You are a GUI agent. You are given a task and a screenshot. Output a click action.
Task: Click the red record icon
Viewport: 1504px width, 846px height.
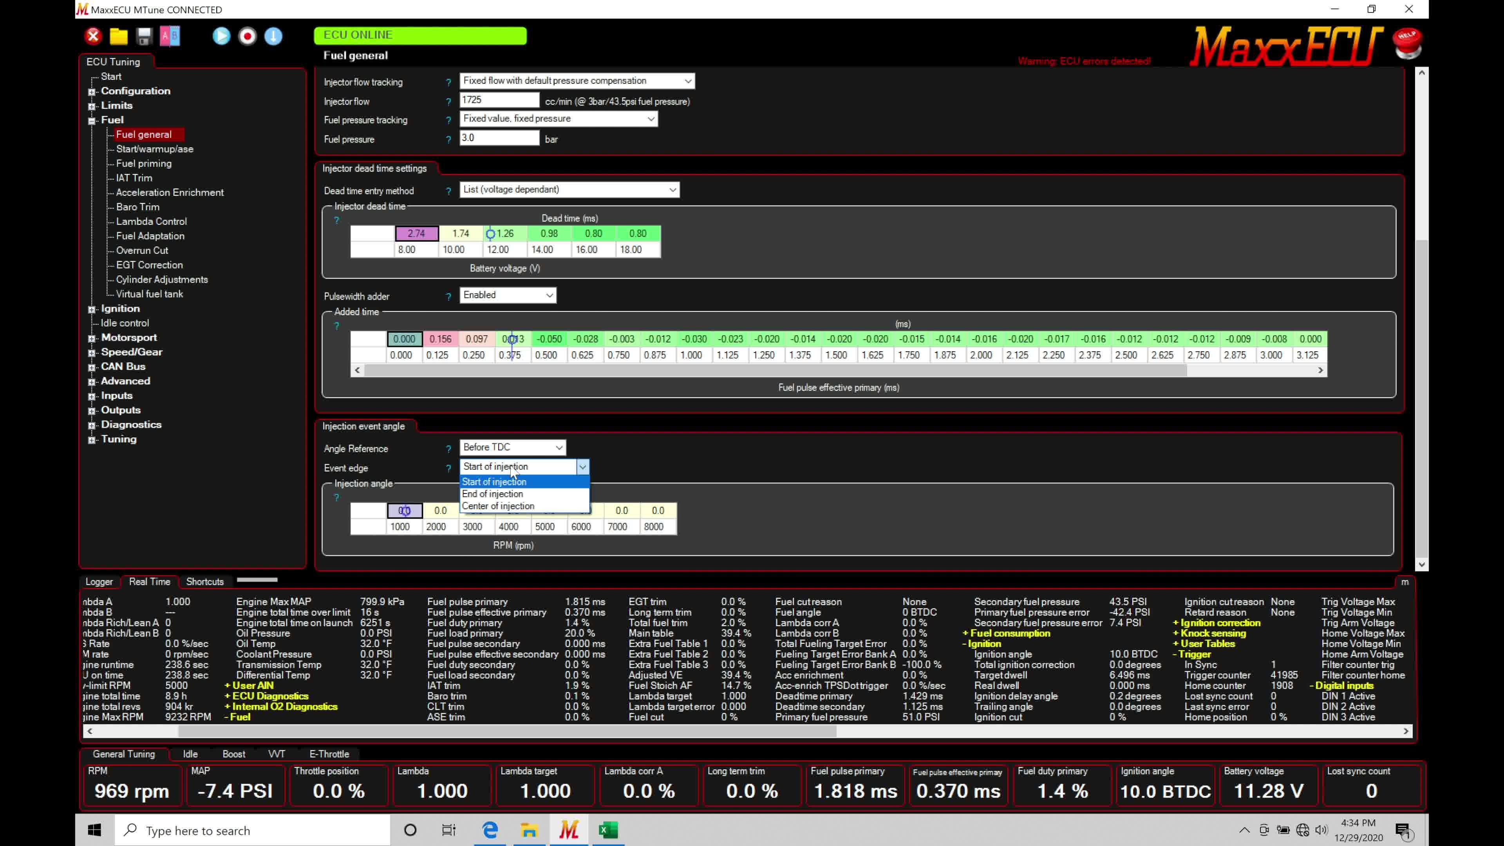pyautogui.click(x=248, y=36)
